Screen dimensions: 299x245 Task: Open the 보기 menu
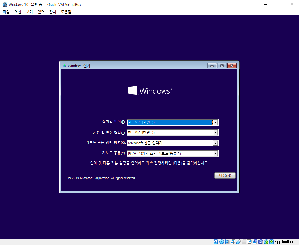click(x=29, y=12)
